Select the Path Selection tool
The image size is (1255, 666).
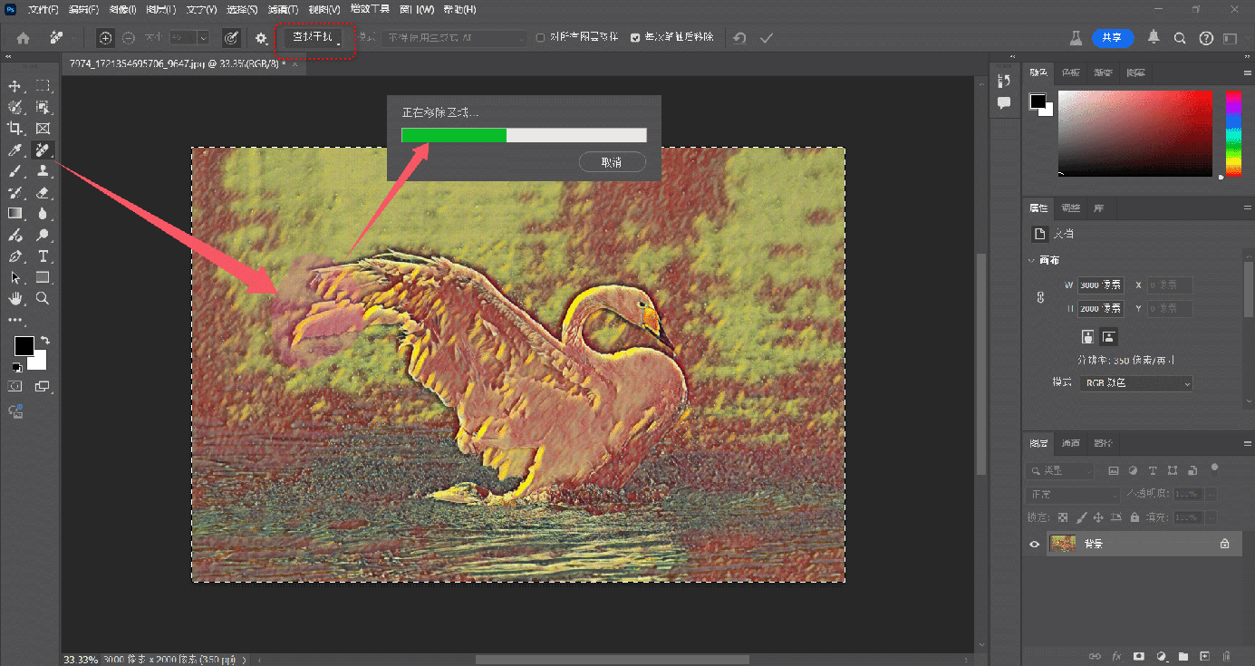(15, 277)
